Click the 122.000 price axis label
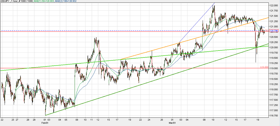This screenshot has height=126, width=280. coord(274,6)
